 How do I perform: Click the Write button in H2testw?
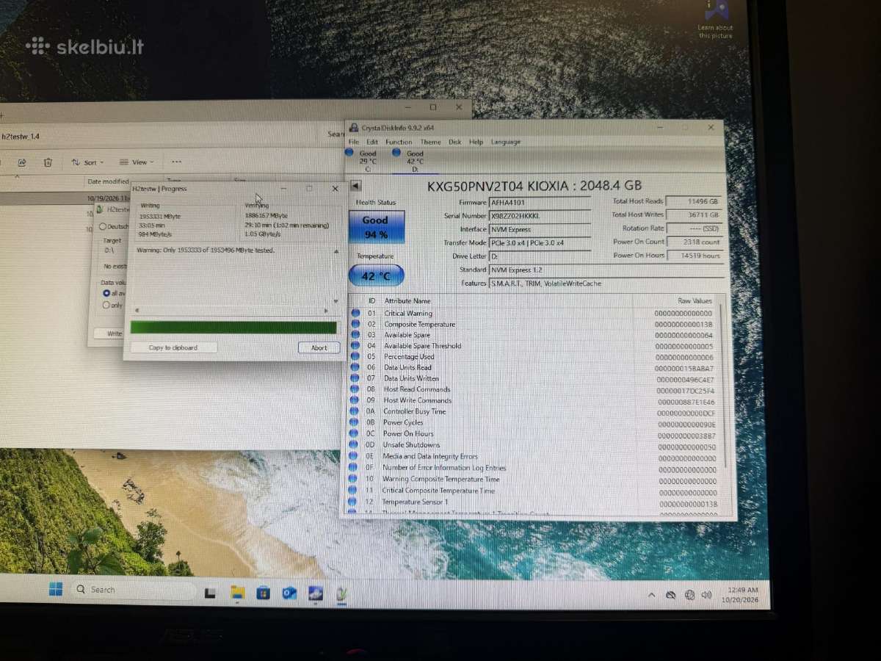tap(110, 333)
